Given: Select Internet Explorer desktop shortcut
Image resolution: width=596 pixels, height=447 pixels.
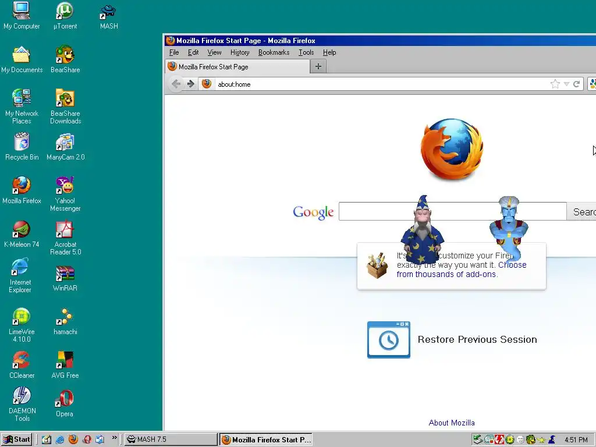Looking at the screenshot, I should 20,275.
